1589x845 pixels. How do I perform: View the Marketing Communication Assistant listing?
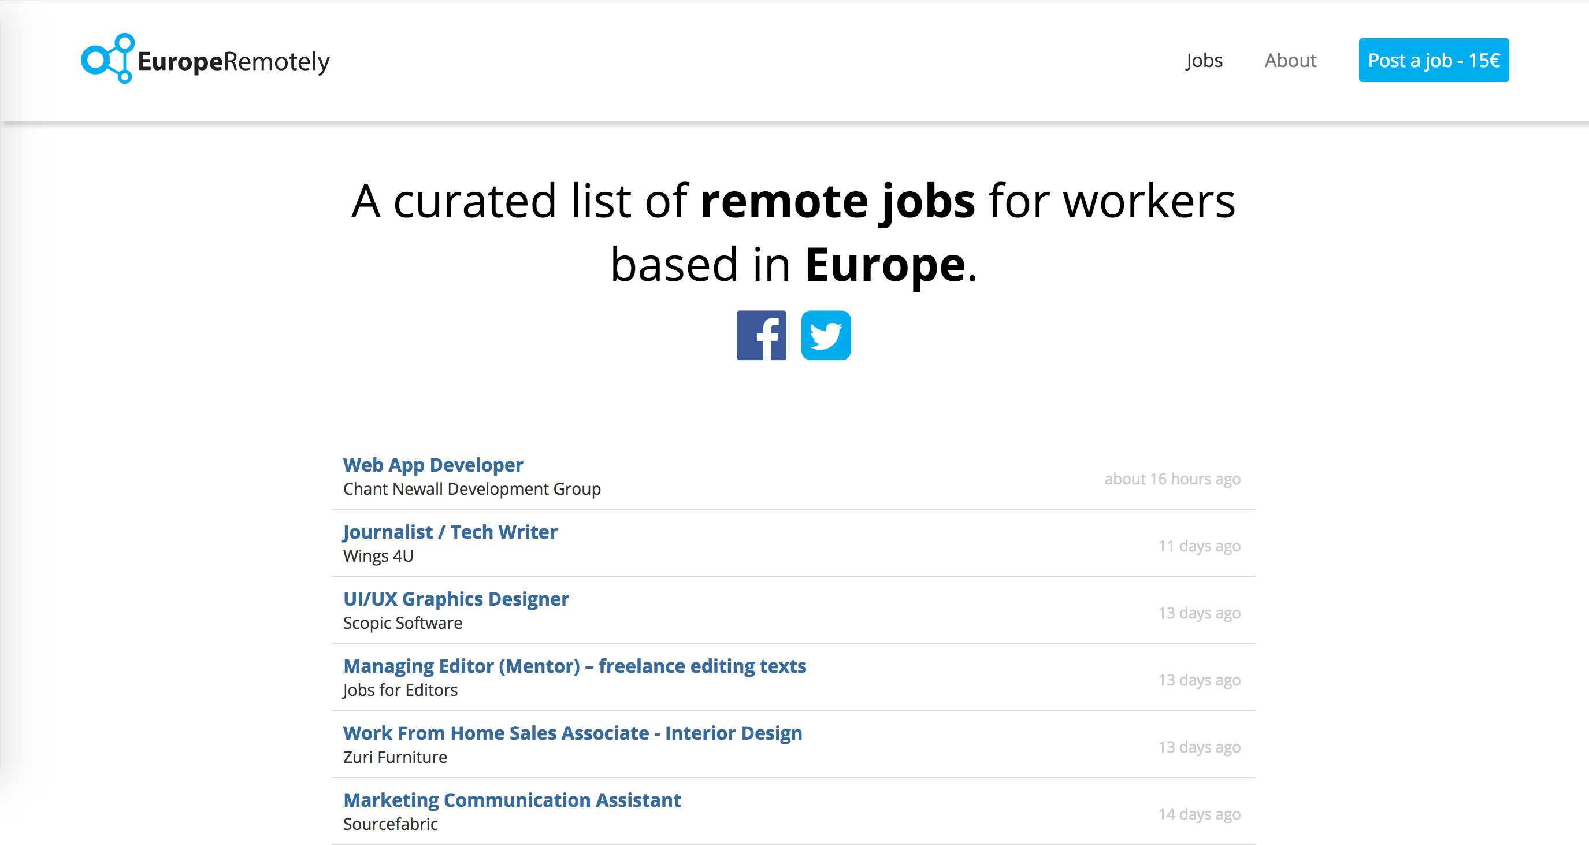[512, 799]
